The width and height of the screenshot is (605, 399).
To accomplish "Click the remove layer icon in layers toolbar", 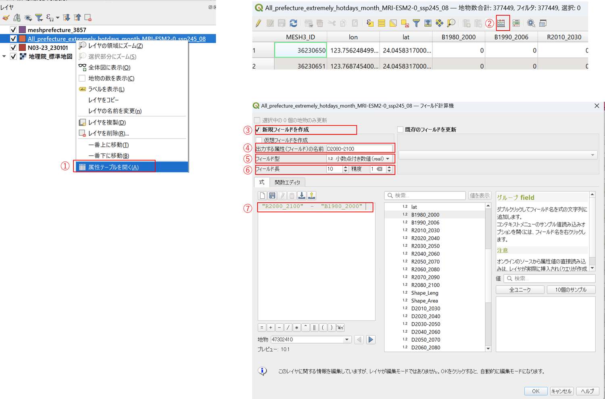I will [x=88, y=18].
